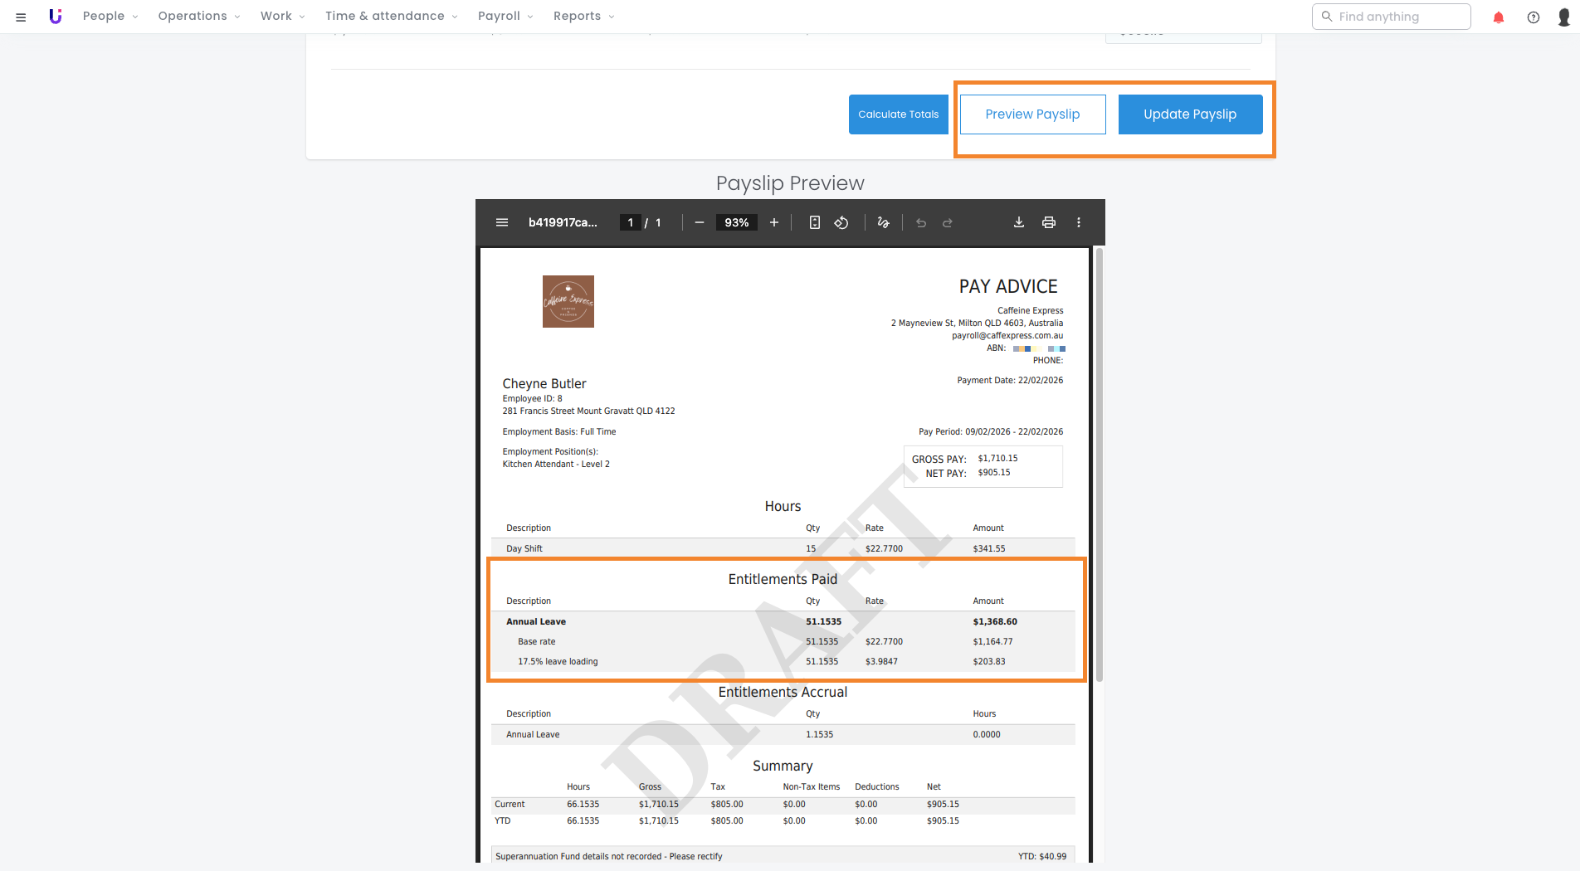The width and height of the screenshot is (1580, 871).
Task: Open the help question mark icon
Action: pyautogui.click(x=1533, y=17)
